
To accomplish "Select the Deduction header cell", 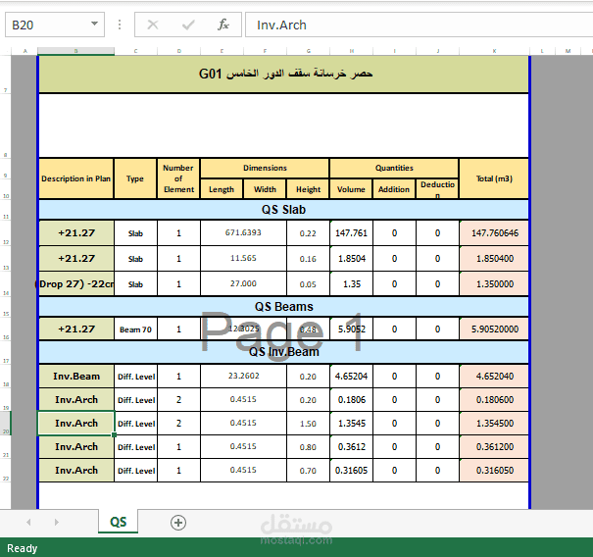I will [x=437, y=189].
